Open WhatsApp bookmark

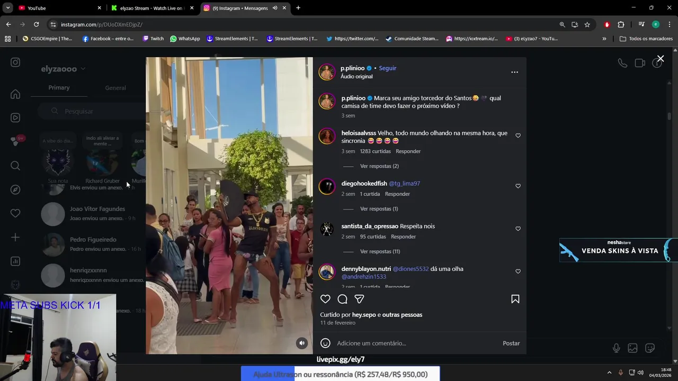[185, 39]
